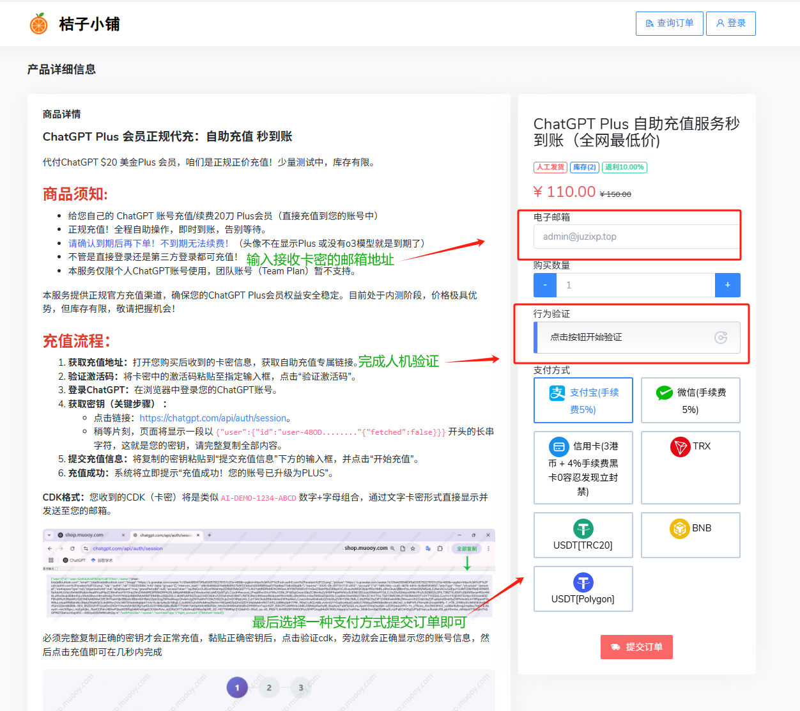The height and width of the screenshot is (711, 800).
Task: Click the 商品须知 red heading
Action: coord(75,194)
